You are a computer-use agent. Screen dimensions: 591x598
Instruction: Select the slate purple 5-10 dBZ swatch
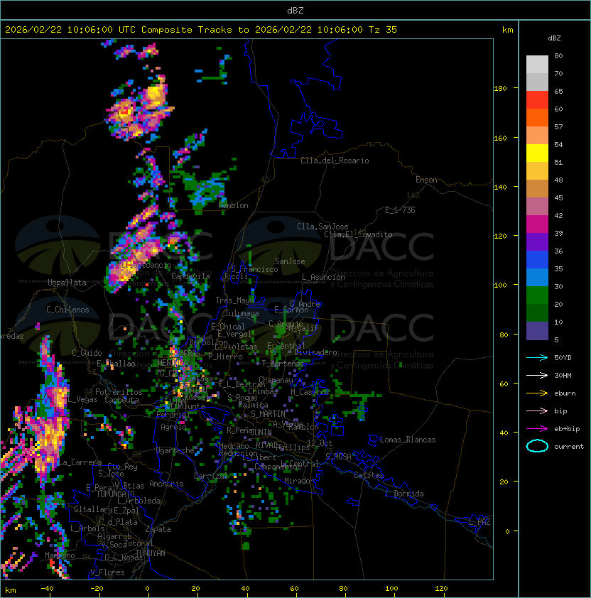(x=537, y=331)
